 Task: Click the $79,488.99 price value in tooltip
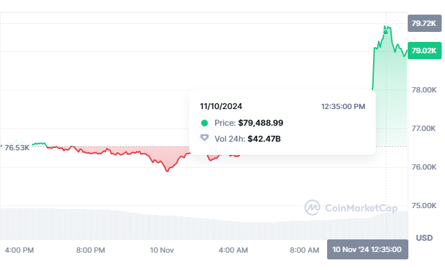(260, 123)
